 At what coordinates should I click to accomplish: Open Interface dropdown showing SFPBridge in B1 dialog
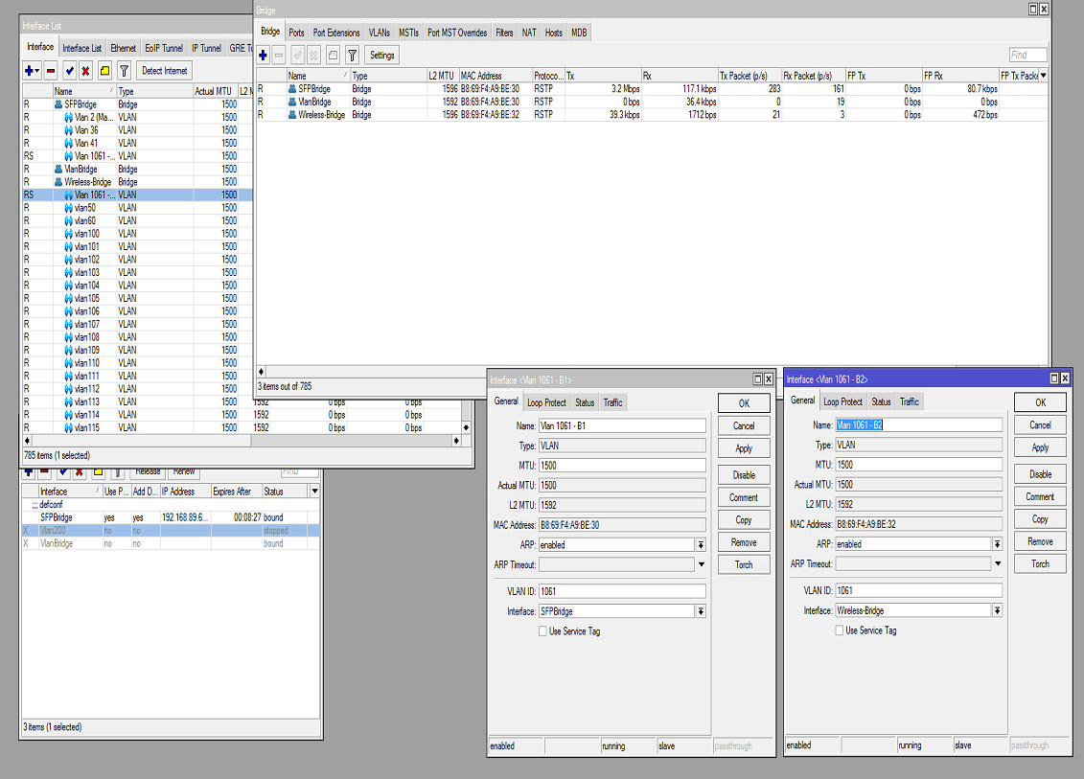coord(701,611)
